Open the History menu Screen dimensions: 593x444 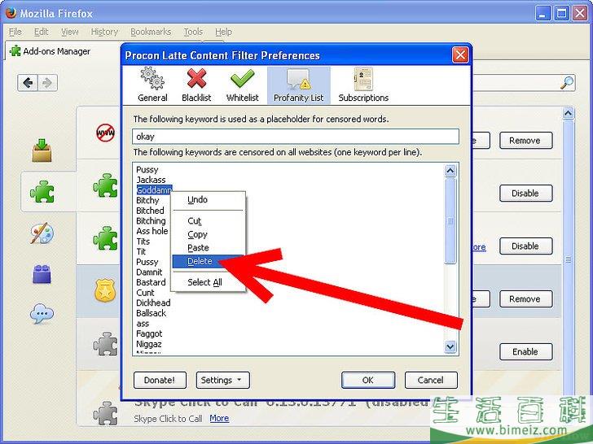[x=104, y=32]
